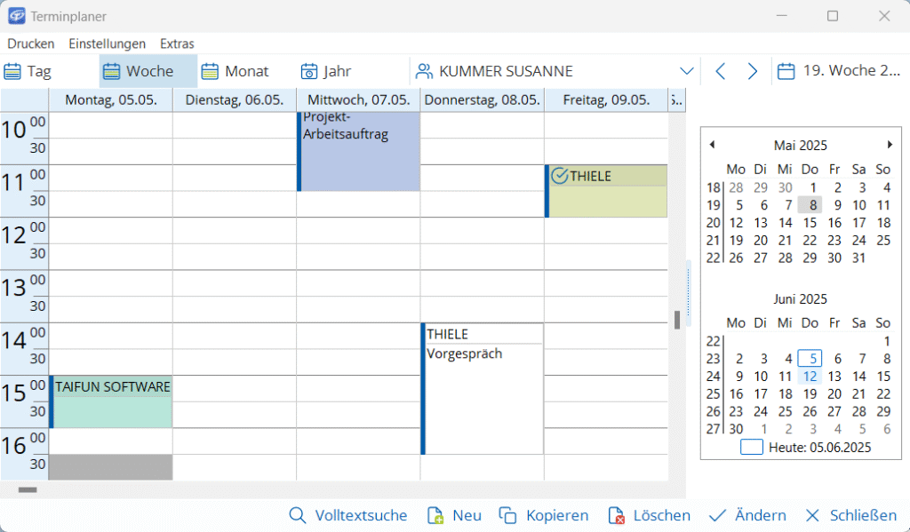Open the Drucken menu
The image size is (910, 532).
tap(31, 44)
